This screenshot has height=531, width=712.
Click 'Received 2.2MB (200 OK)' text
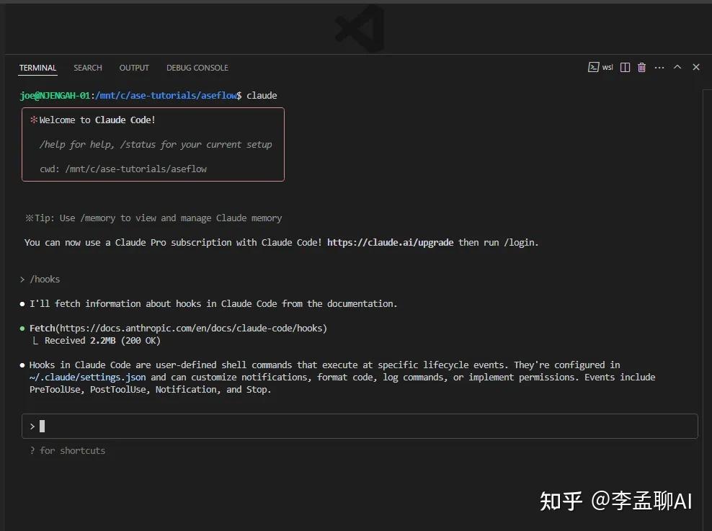[x=102, y=340]
